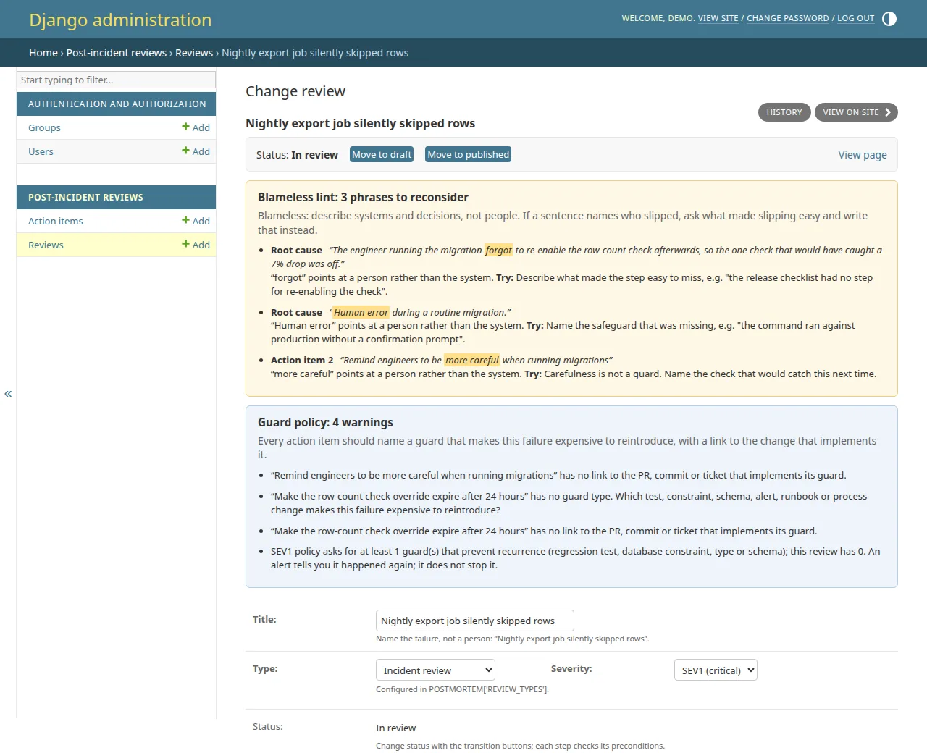Screen dimensions: 927x753
Task: Click the "Guard policy: 4 warnings" heading
Action: (325, 422)
